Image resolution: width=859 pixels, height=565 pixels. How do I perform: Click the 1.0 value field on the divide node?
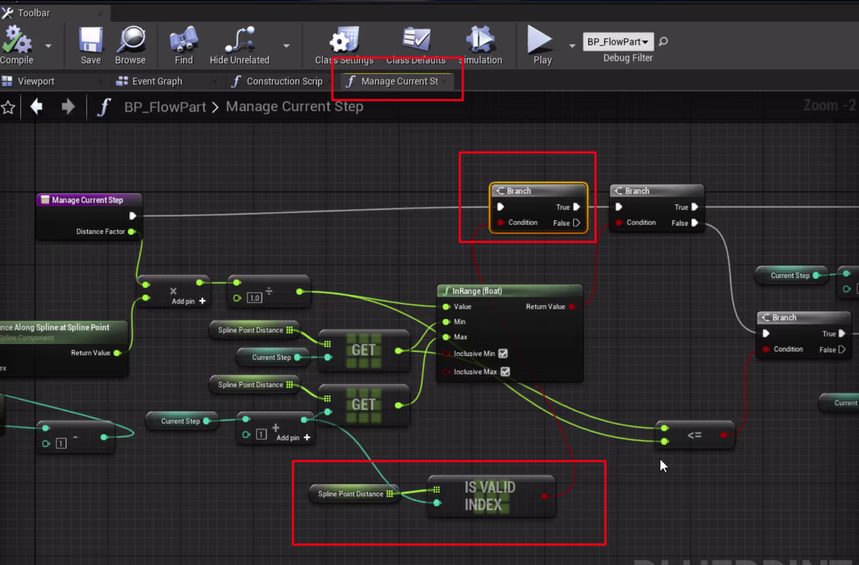(x=255, y=298)
